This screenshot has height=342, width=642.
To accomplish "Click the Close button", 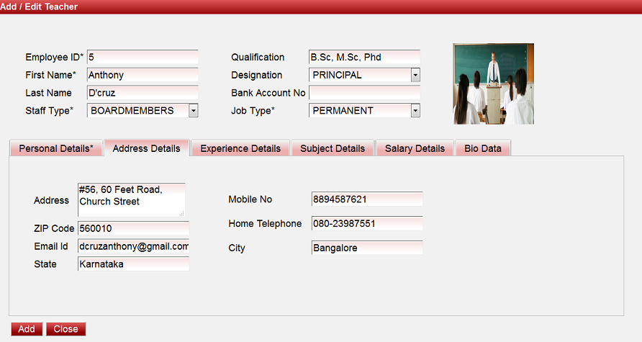I will [65, 329].
